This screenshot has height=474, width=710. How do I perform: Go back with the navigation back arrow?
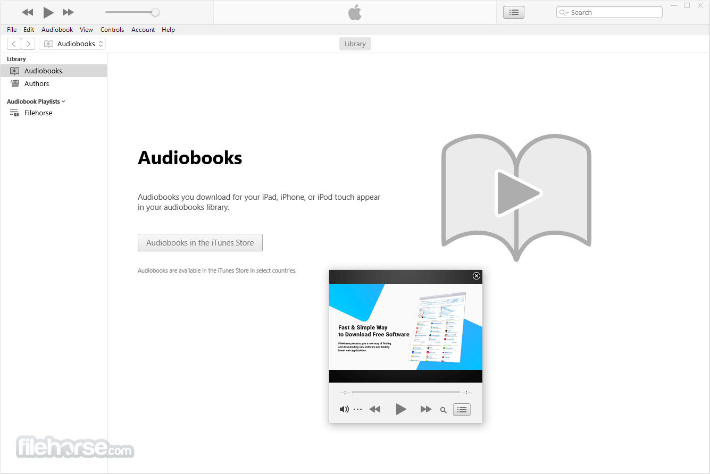point(14,44)
